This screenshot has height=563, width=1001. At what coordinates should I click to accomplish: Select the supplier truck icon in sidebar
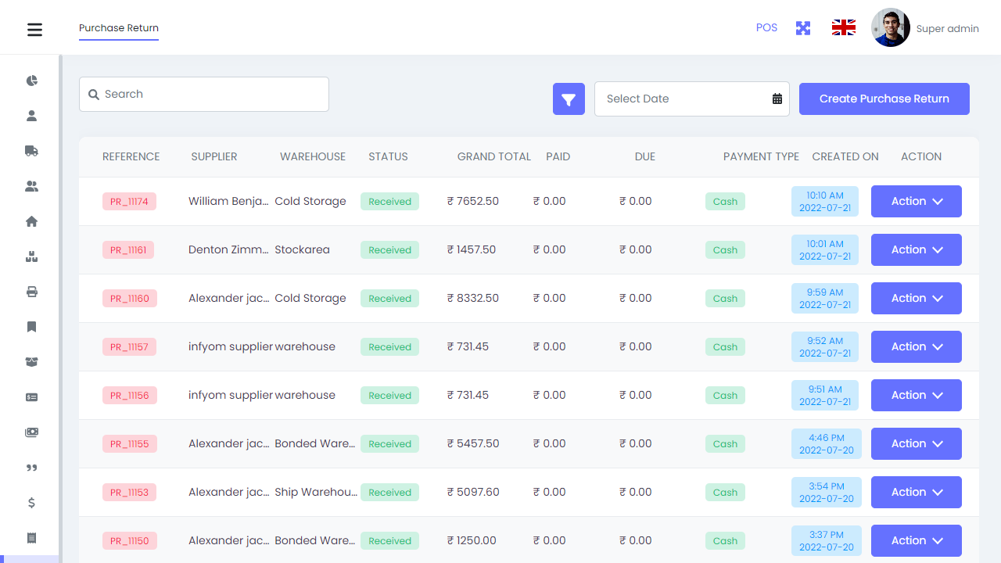(x=31, y=151)
